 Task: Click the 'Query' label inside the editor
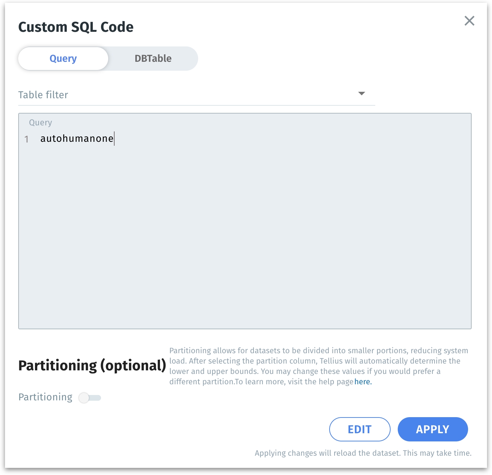click(x=40, y=122)
